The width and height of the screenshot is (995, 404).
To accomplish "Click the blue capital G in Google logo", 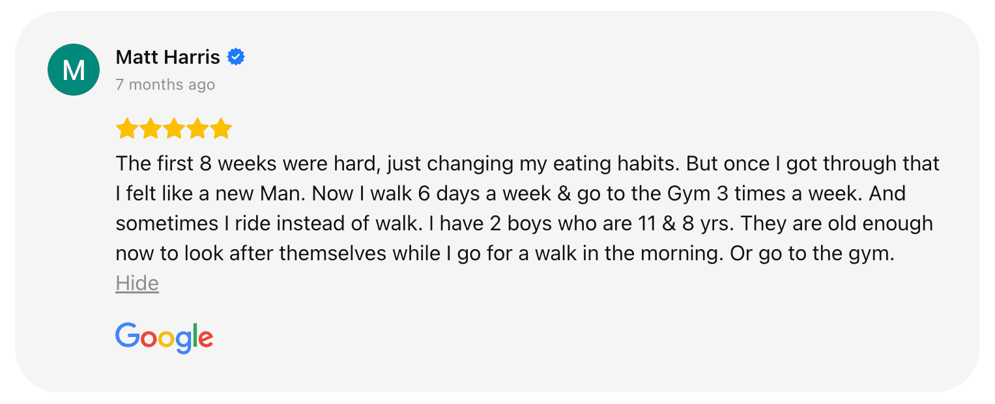I will [x=128, y=335].
